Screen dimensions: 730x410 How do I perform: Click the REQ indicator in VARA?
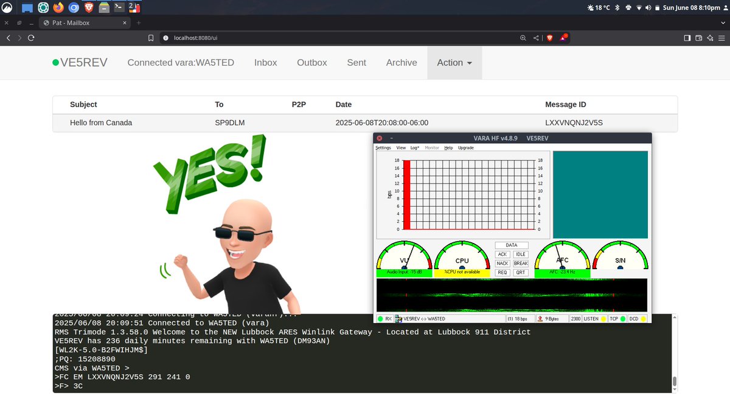coord(502,273)
